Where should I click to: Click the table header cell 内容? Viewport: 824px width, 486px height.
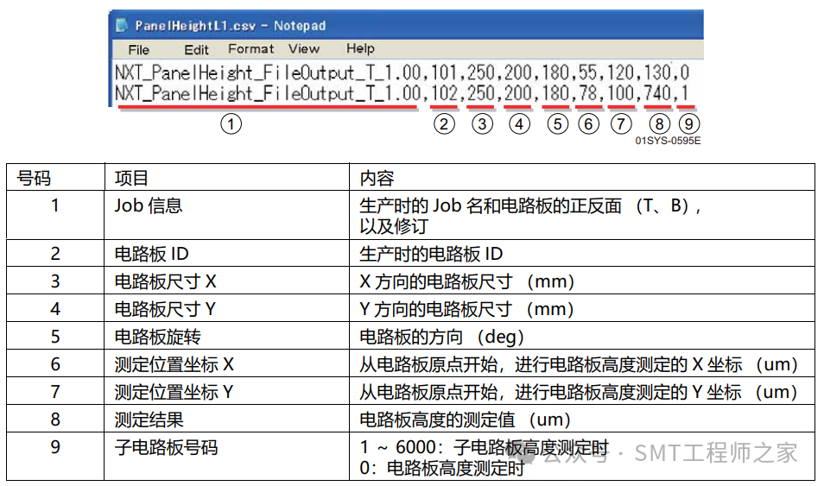pyautogui.click(x=582, y=178)
